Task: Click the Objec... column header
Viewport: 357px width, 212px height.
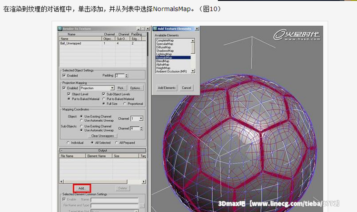Action: pyautogui.click(x=109, y=39)
